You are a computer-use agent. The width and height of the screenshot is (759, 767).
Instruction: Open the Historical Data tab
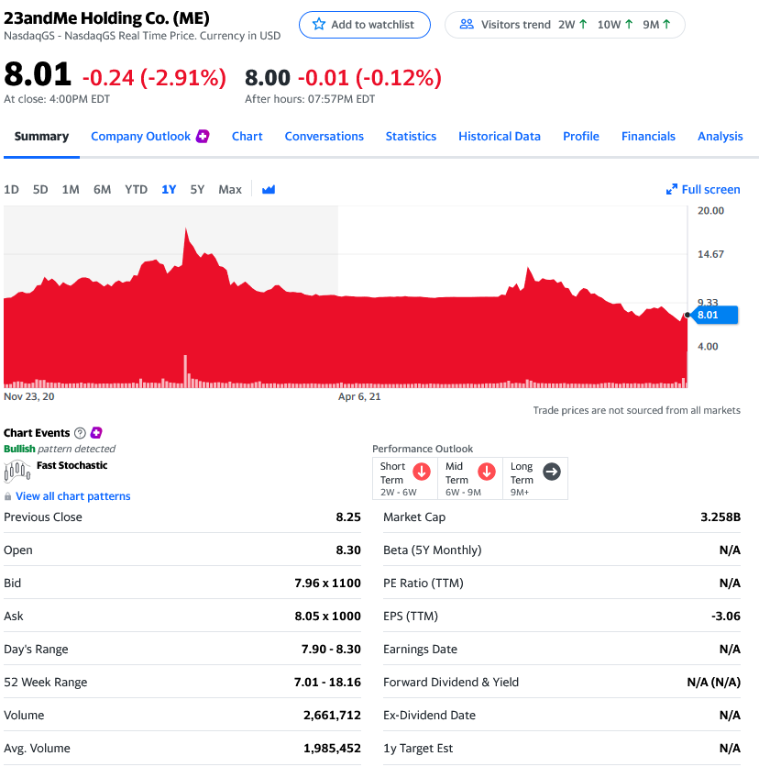coord(500,137)
